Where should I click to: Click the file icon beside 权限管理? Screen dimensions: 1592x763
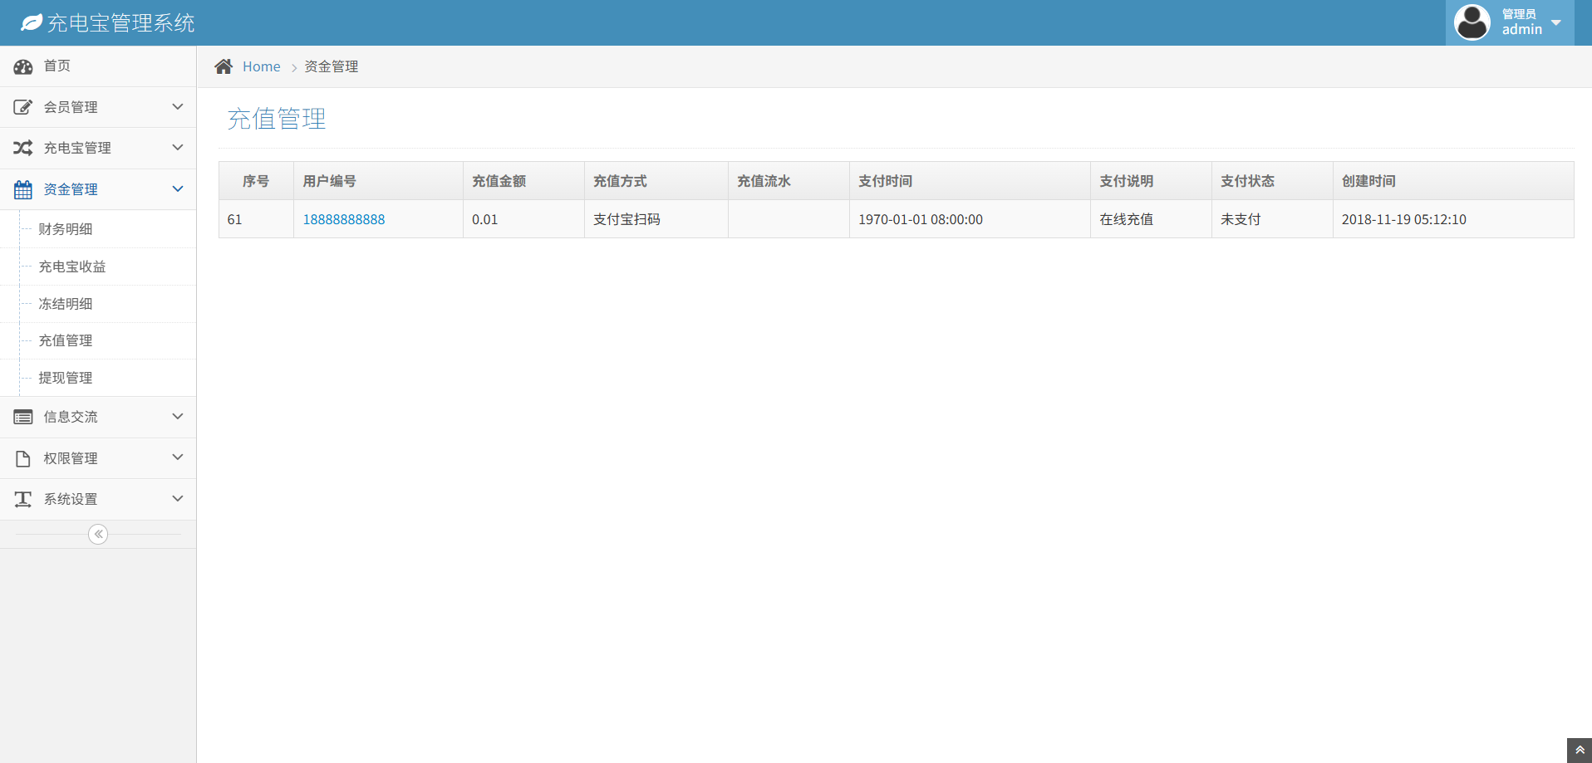tap(23, 458)
